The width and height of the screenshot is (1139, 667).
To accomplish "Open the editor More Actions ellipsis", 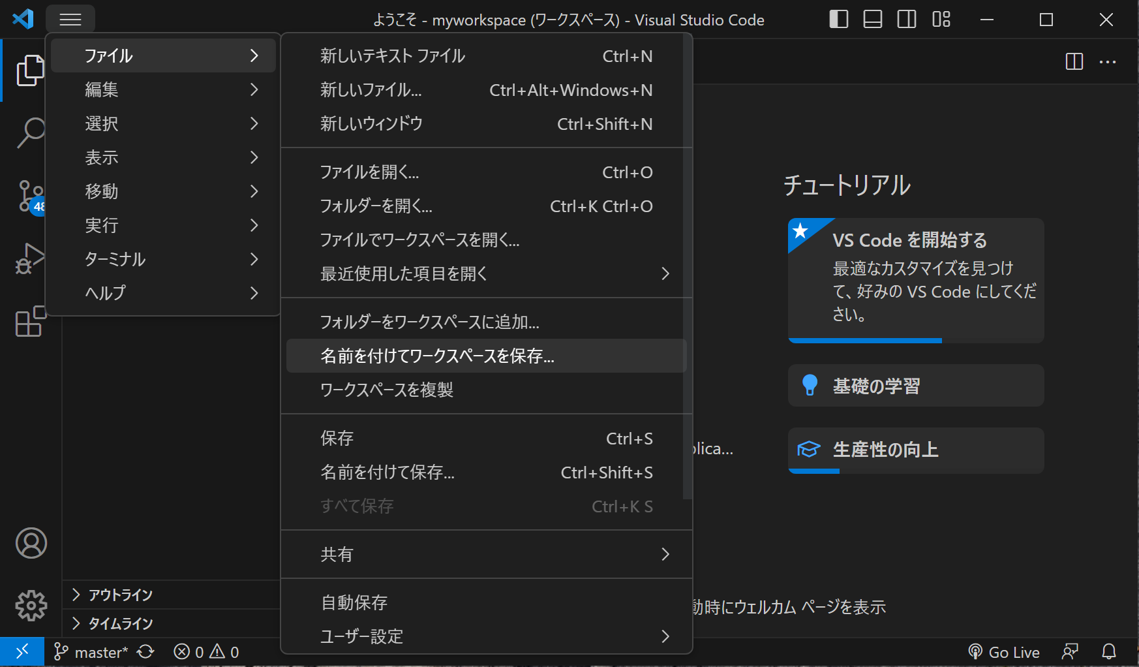I will [1108, 61].
